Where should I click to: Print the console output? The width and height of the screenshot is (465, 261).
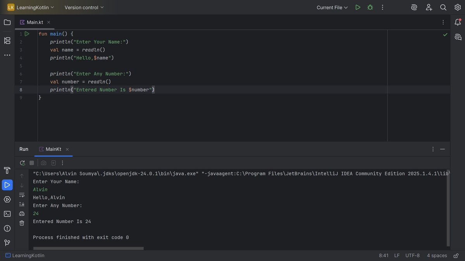(x=22, y=213)
